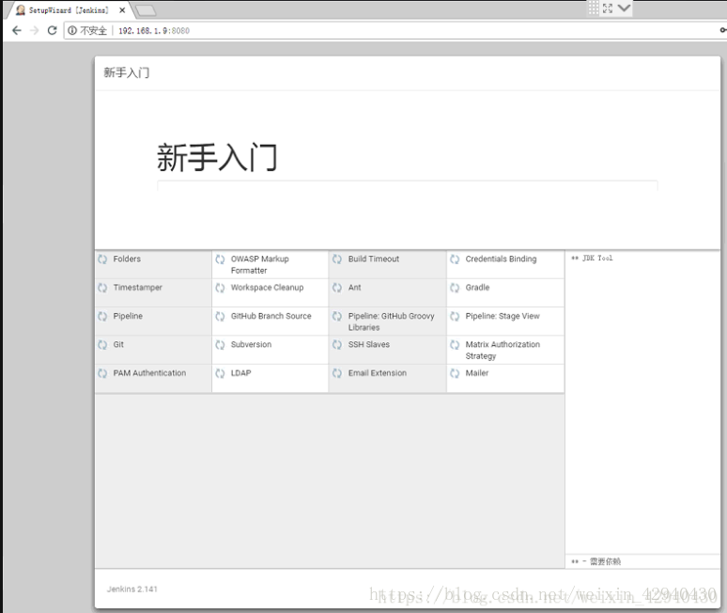Click the spinner icon beside Build Timeout
The image size is (727, 613).
(337, 259)
